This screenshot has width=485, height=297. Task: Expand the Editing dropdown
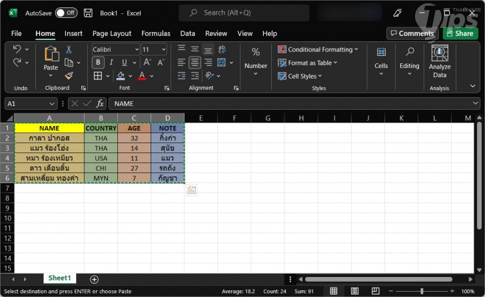(409, 61)
